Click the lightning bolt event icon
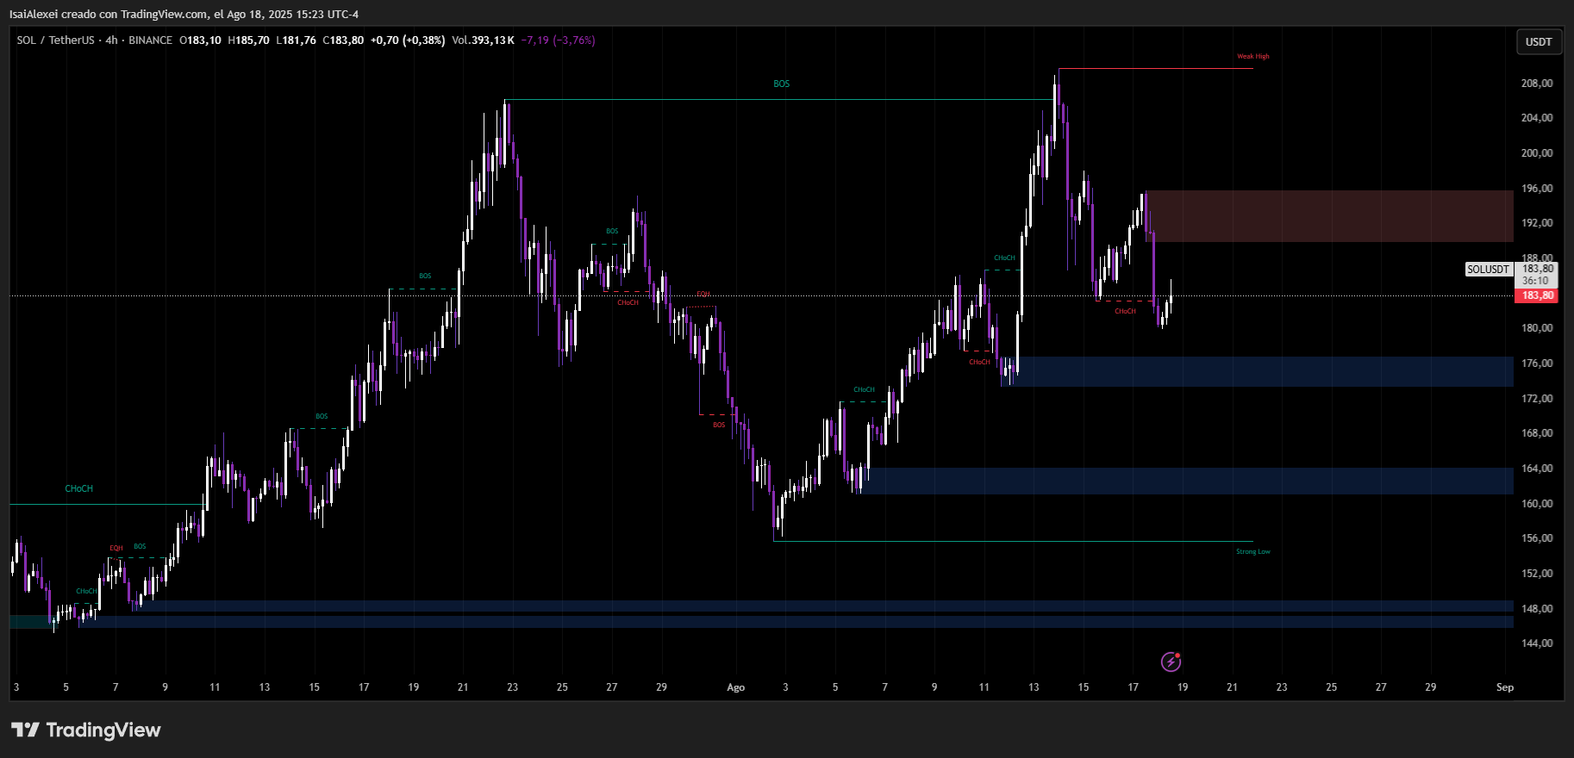The image size is (1574, 758). click(x=1171, y=662)
